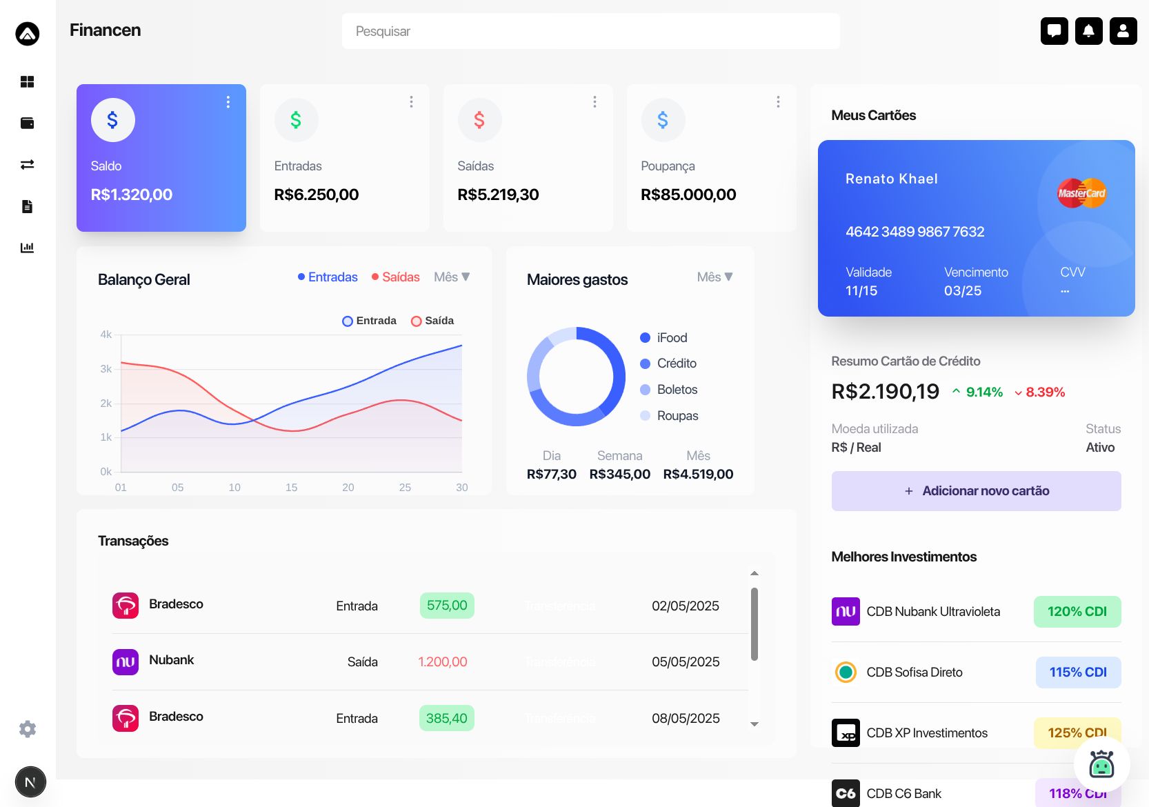Open the notifications bell icon

pos(1088,31)
